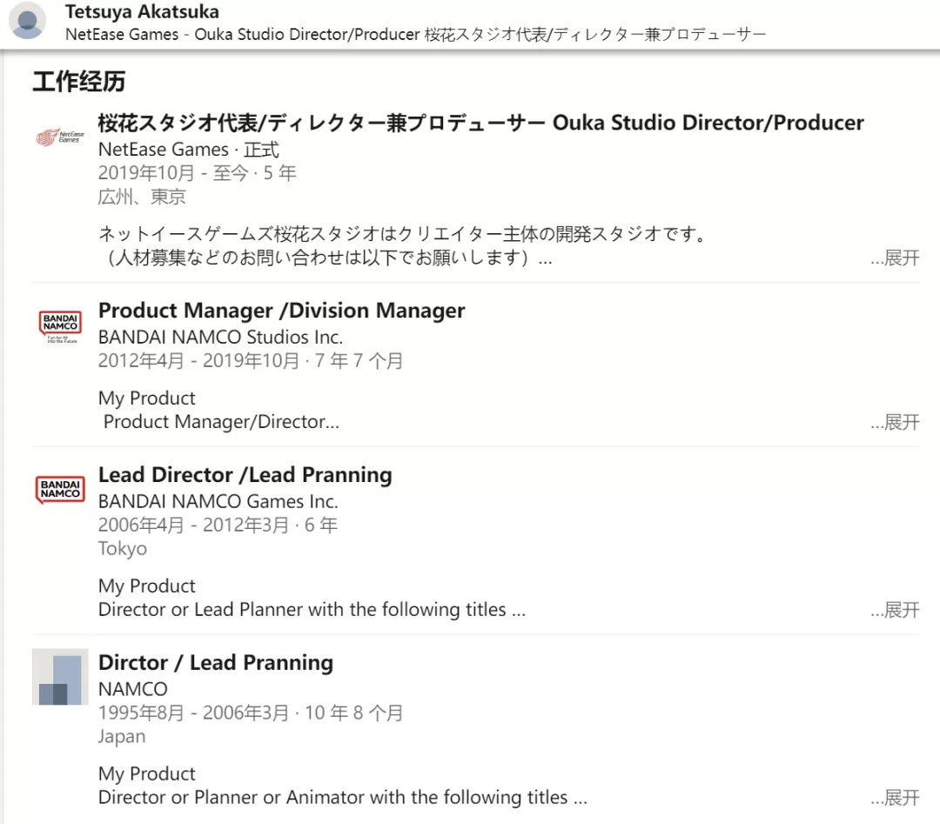940x824 pixels.
Task: Click the profile headline in the sticky header
Action: tap(415, 34)
